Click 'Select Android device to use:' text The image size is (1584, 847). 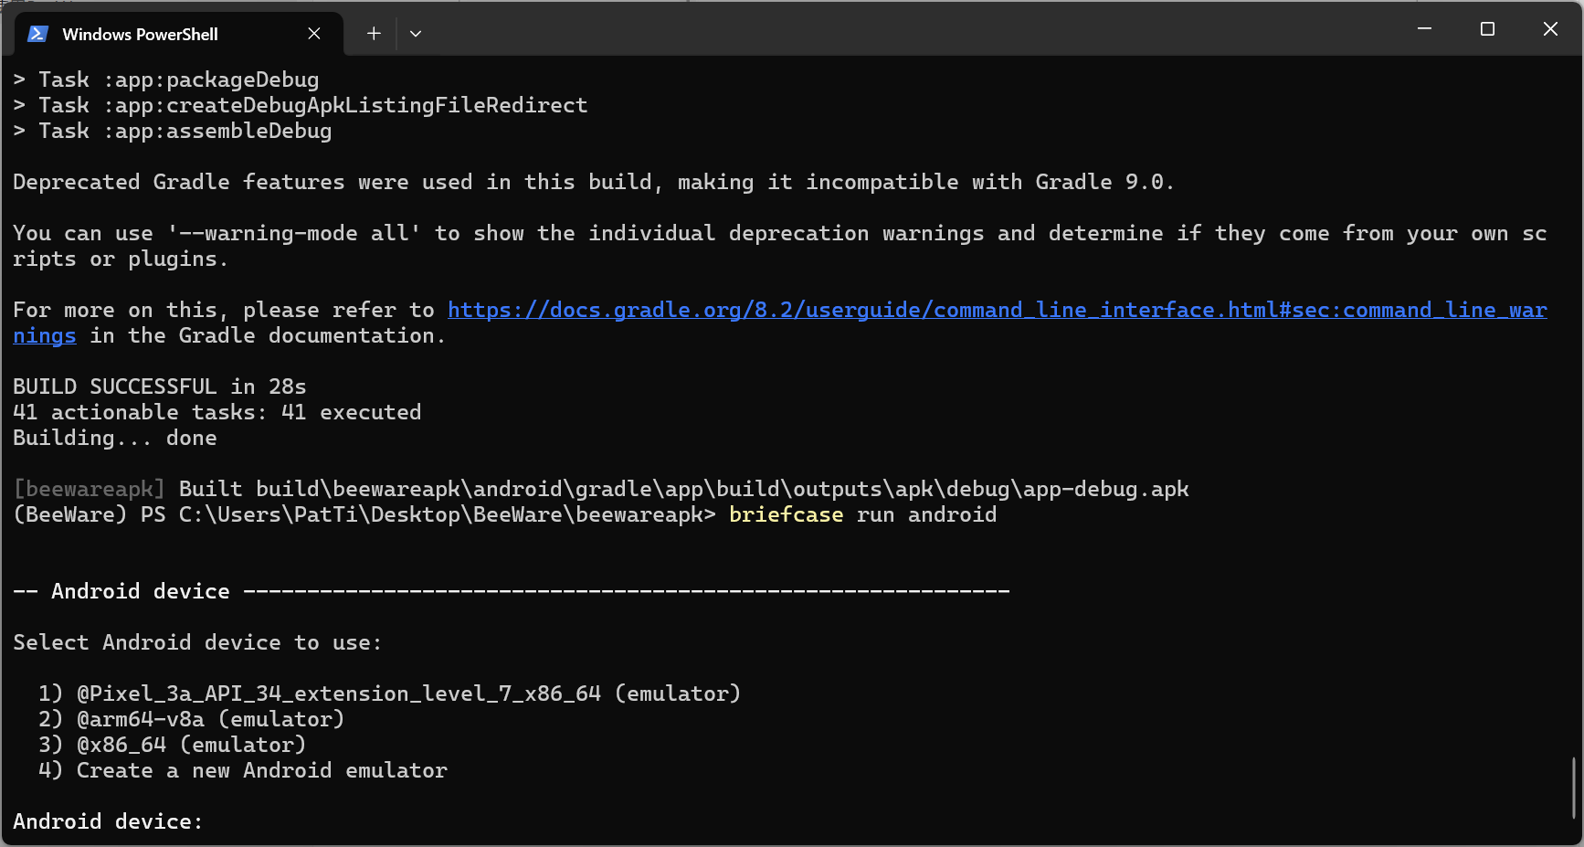tap(197, 642)
